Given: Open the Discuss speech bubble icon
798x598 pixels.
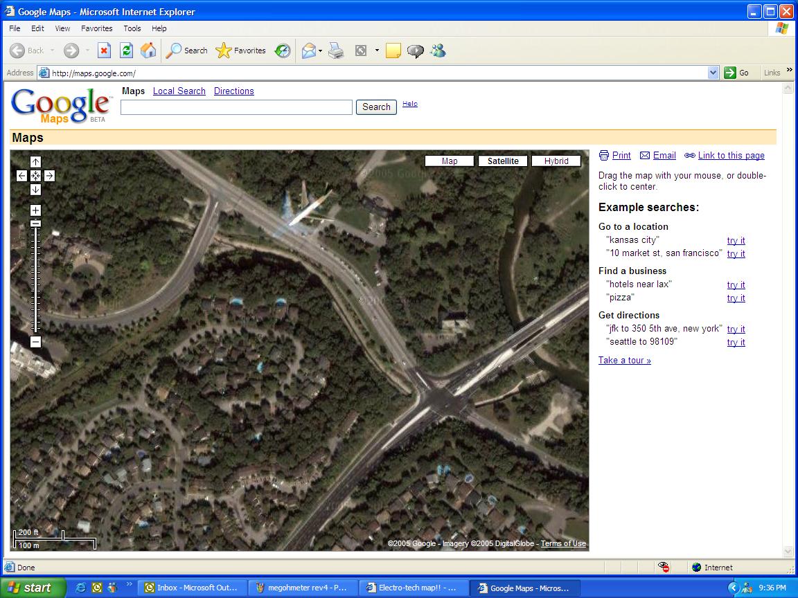Looking at the screenshot, I should pos(416,51).
